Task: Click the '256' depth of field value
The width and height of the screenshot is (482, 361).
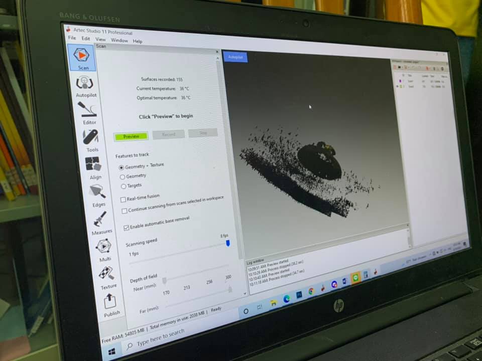Action: [209, 282]
